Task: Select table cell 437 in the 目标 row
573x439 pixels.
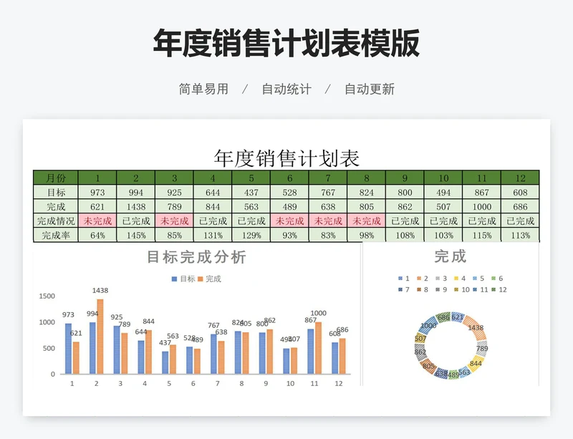Action: [x=251, y=192]
